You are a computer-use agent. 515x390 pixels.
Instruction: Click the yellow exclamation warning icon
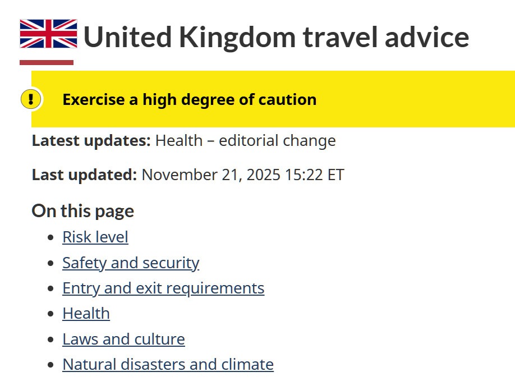pyautogui.click(x=31, y=99)
